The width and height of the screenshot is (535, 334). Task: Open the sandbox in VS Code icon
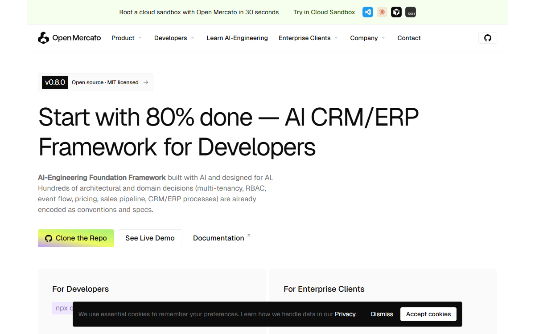click(368, 12)
